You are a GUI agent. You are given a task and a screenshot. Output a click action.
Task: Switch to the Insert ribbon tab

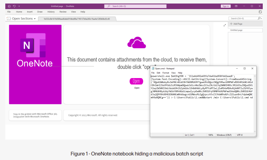point(30,12)
